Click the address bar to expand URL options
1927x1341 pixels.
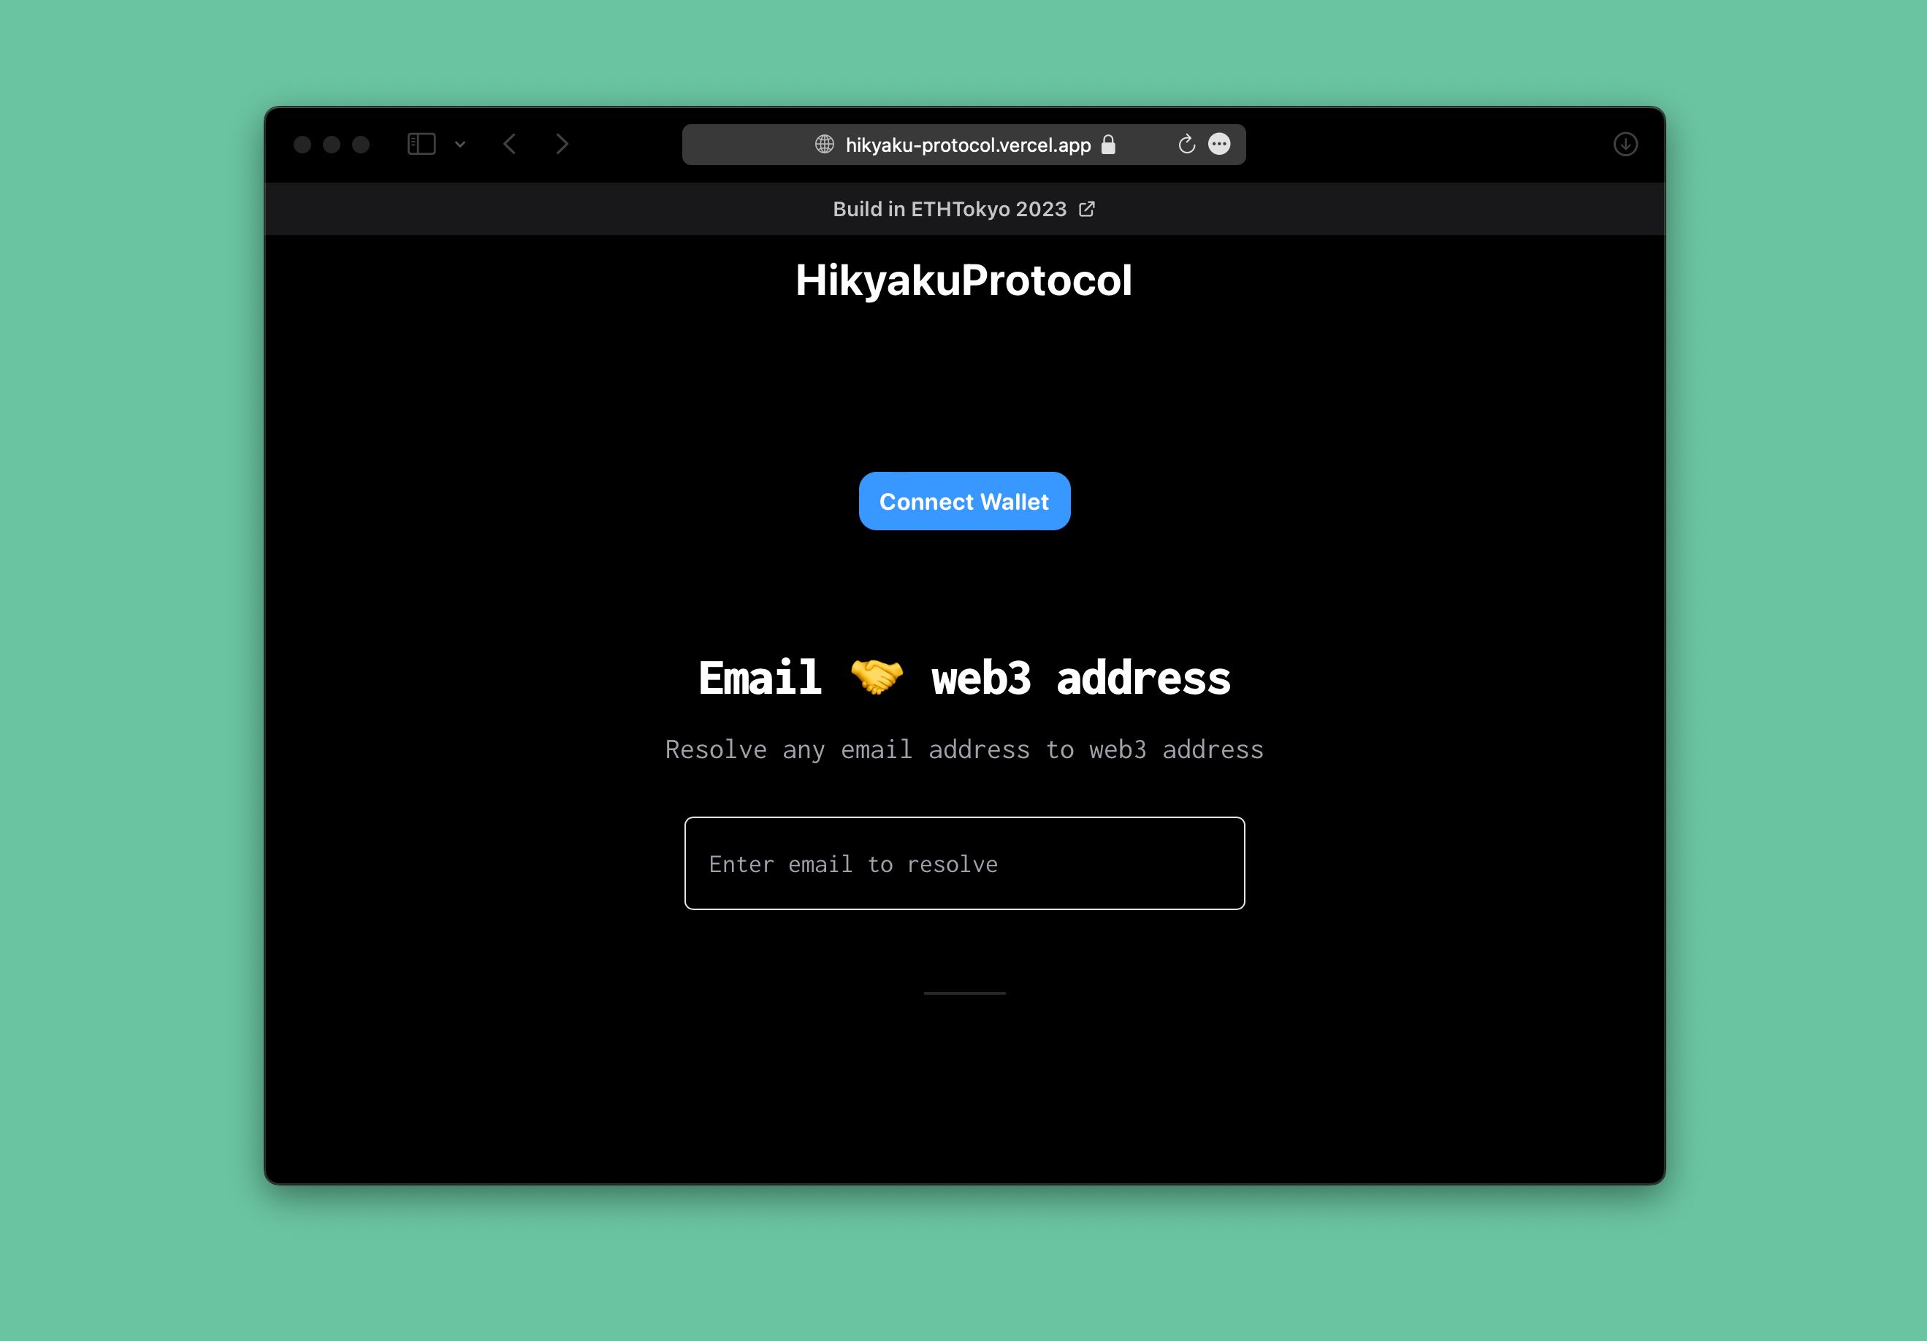point(963,143)
